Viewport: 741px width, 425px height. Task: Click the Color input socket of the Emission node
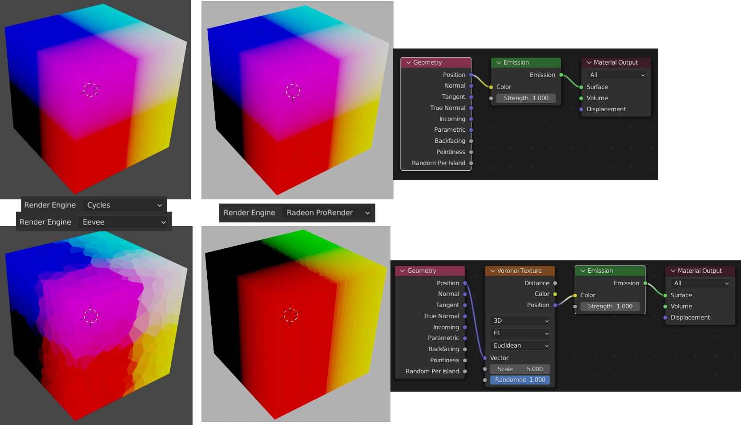click(x=491, y=86)
